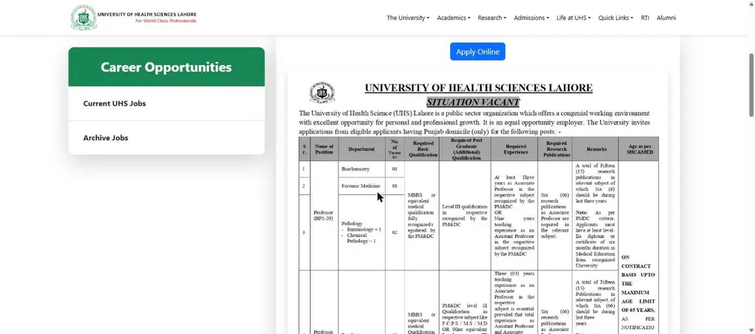The width and height of the screenshot is (755, 334).
Task: Open The University dropdown menu
Action: pyautogui.click(x=408, y=18)
